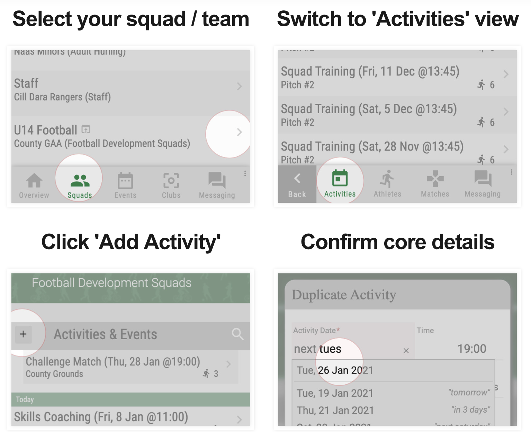Select the Squads tab icon
This screenshot has width=531, height=432.
(80, 181)
